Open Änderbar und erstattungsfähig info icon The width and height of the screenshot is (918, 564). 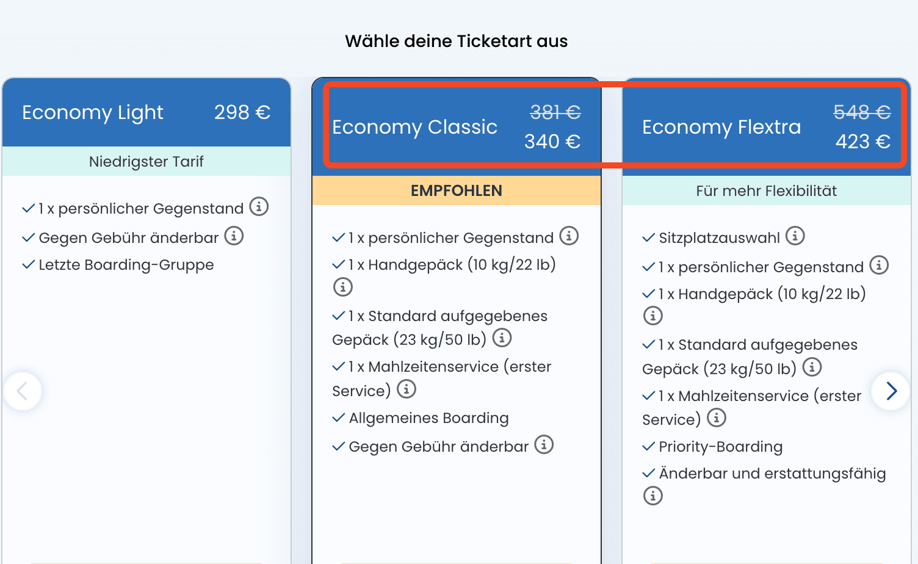tap(653, 496)
